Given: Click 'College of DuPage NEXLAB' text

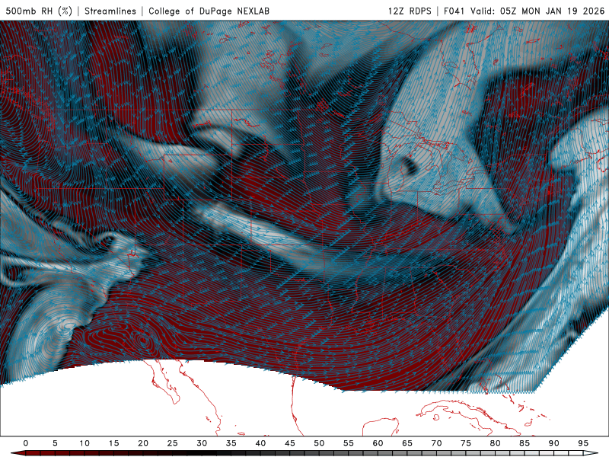Looking at the screenshot, I should [x=209, y=11].
